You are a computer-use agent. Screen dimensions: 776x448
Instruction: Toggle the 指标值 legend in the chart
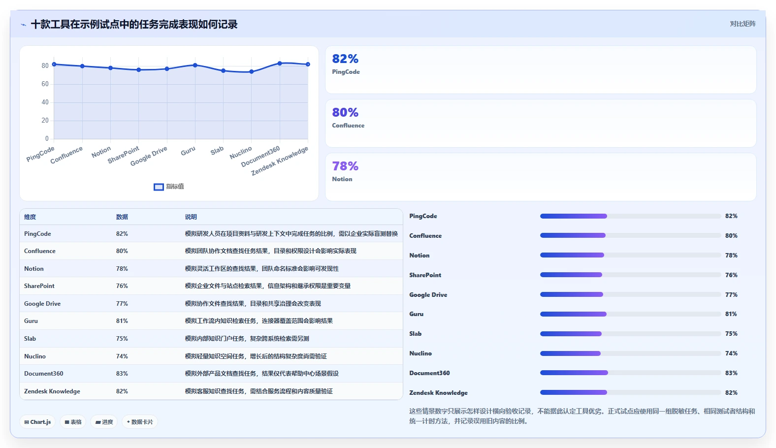[x=169, y=187]
